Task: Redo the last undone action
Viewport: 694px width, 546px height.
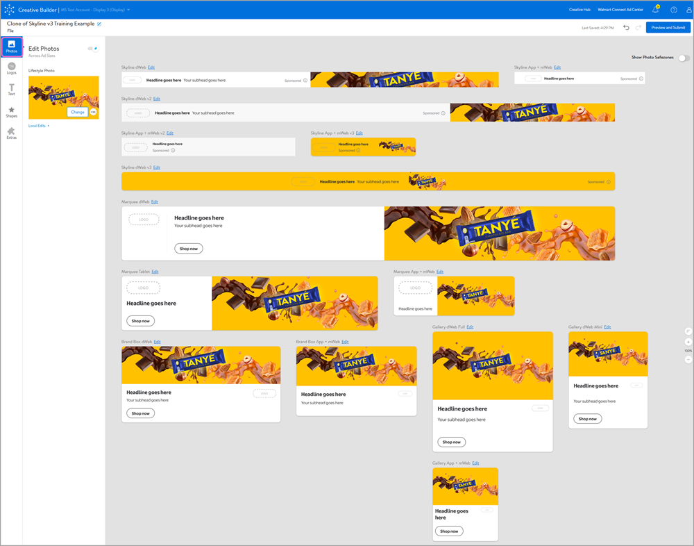Action: pos(638,28)
